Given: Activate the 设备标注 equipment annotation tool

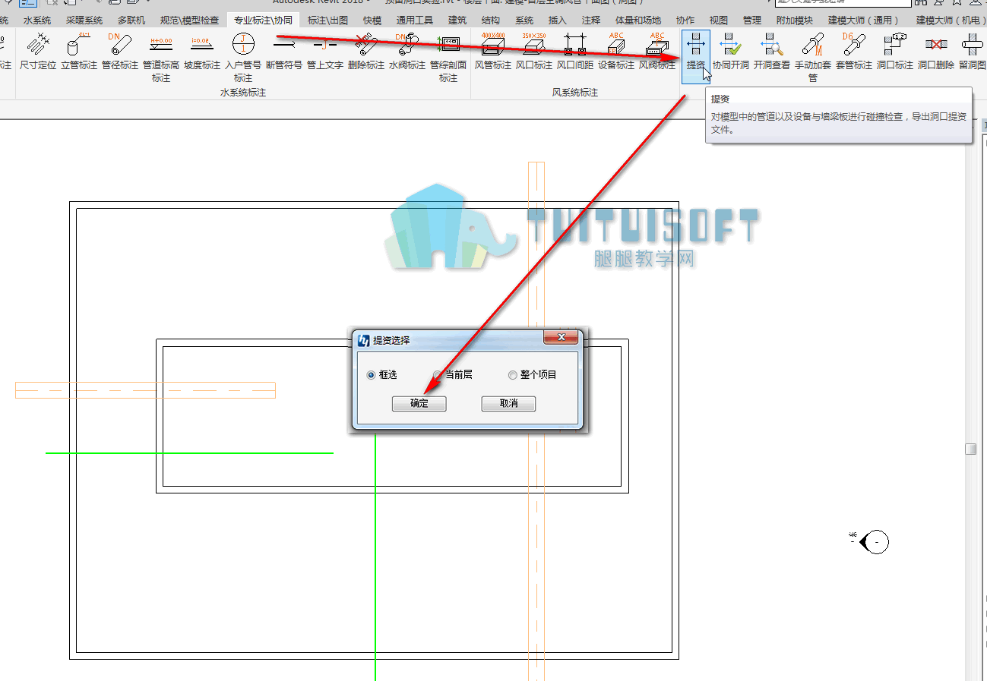Looking at the screenshot, I should coord(616,52).
